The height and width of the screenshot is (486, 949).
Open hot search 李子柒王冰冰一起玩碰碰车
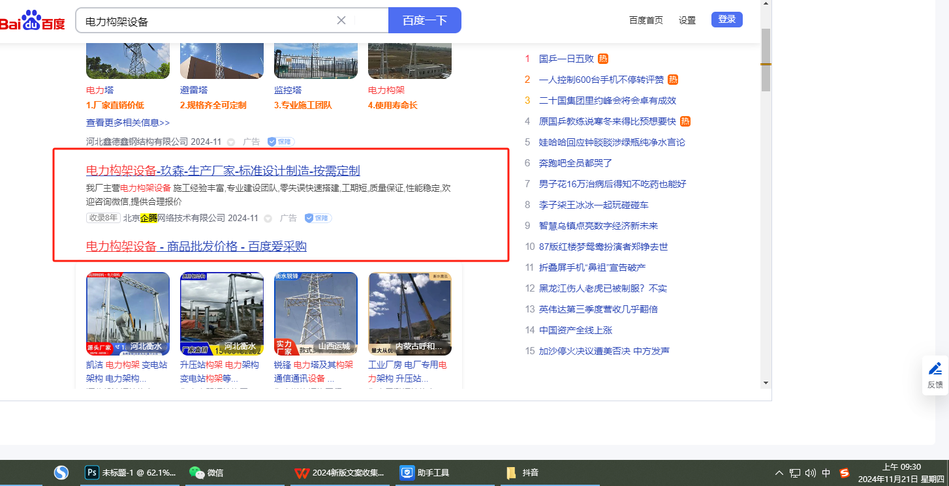point(594,205)
